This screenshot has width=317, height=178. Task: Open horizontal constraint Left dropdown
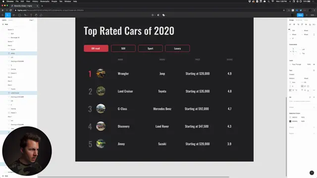click(303, 49)
